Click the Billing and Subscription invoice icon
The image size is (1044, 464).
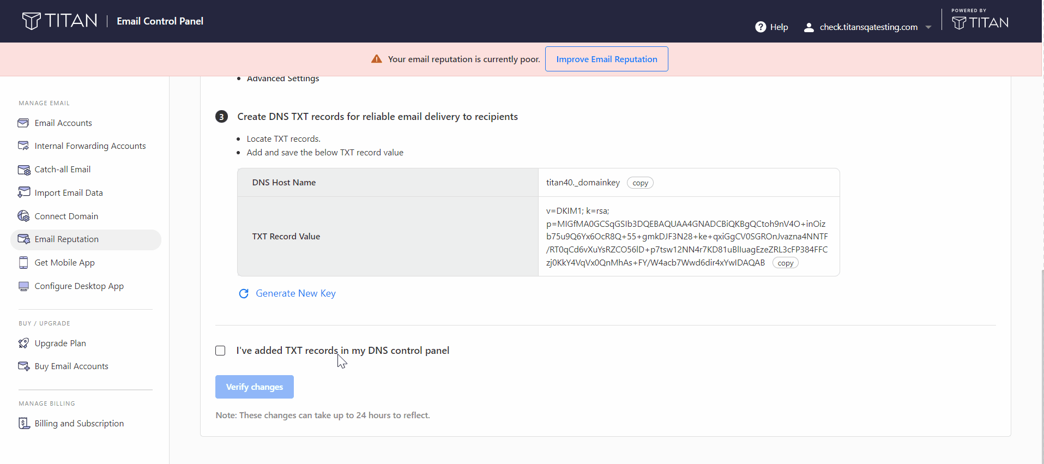(23, 423)
